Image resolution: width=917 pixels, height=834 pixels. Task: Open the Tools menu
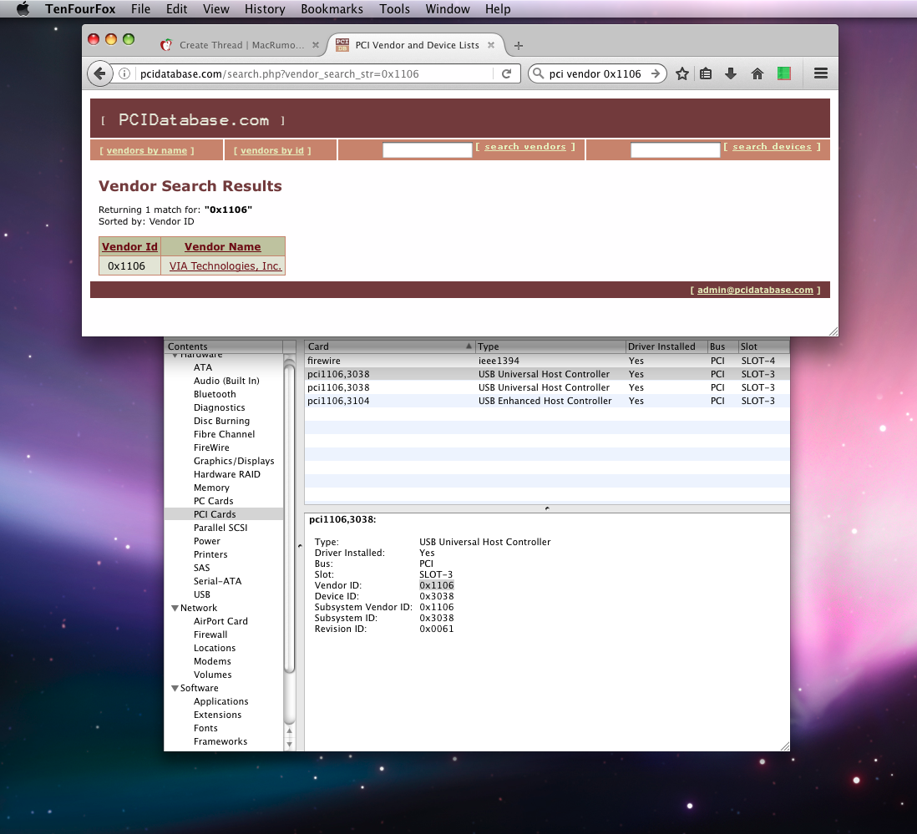394,9
